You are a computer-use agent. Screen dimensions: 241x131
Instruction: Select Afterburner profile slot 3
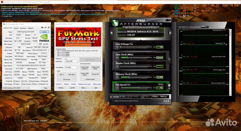coord(127,97)
